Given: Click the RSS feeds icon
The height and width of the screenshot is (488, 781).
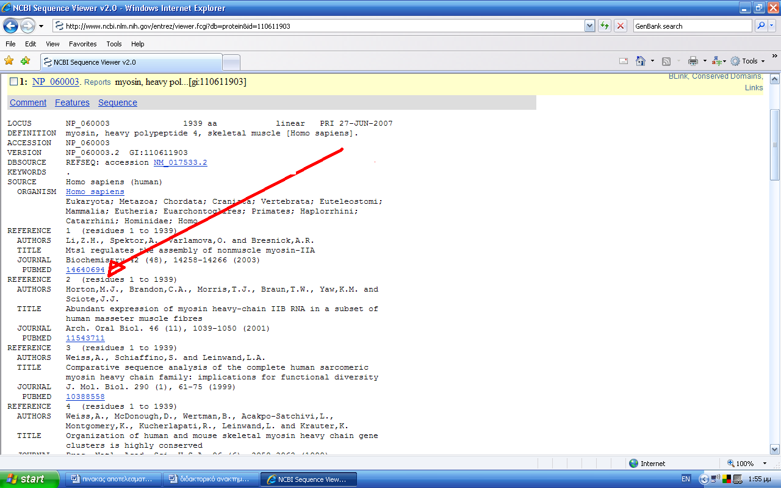Looking at the screenshot, I should pos(666,61).
